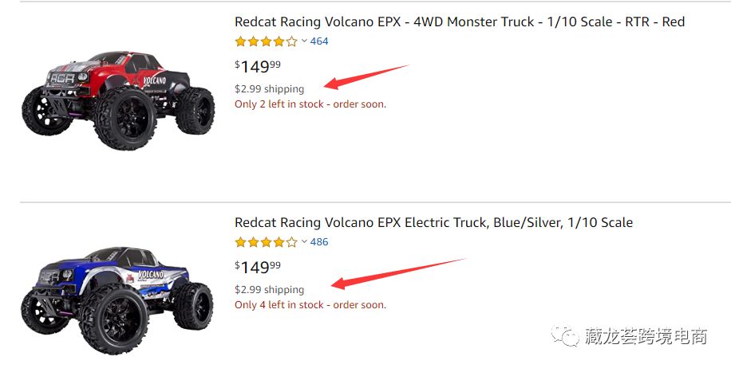The image size is (731, 368).
Task: Click the $2.99 shipping text under the red truck
Action: click(x=269, y=89)
